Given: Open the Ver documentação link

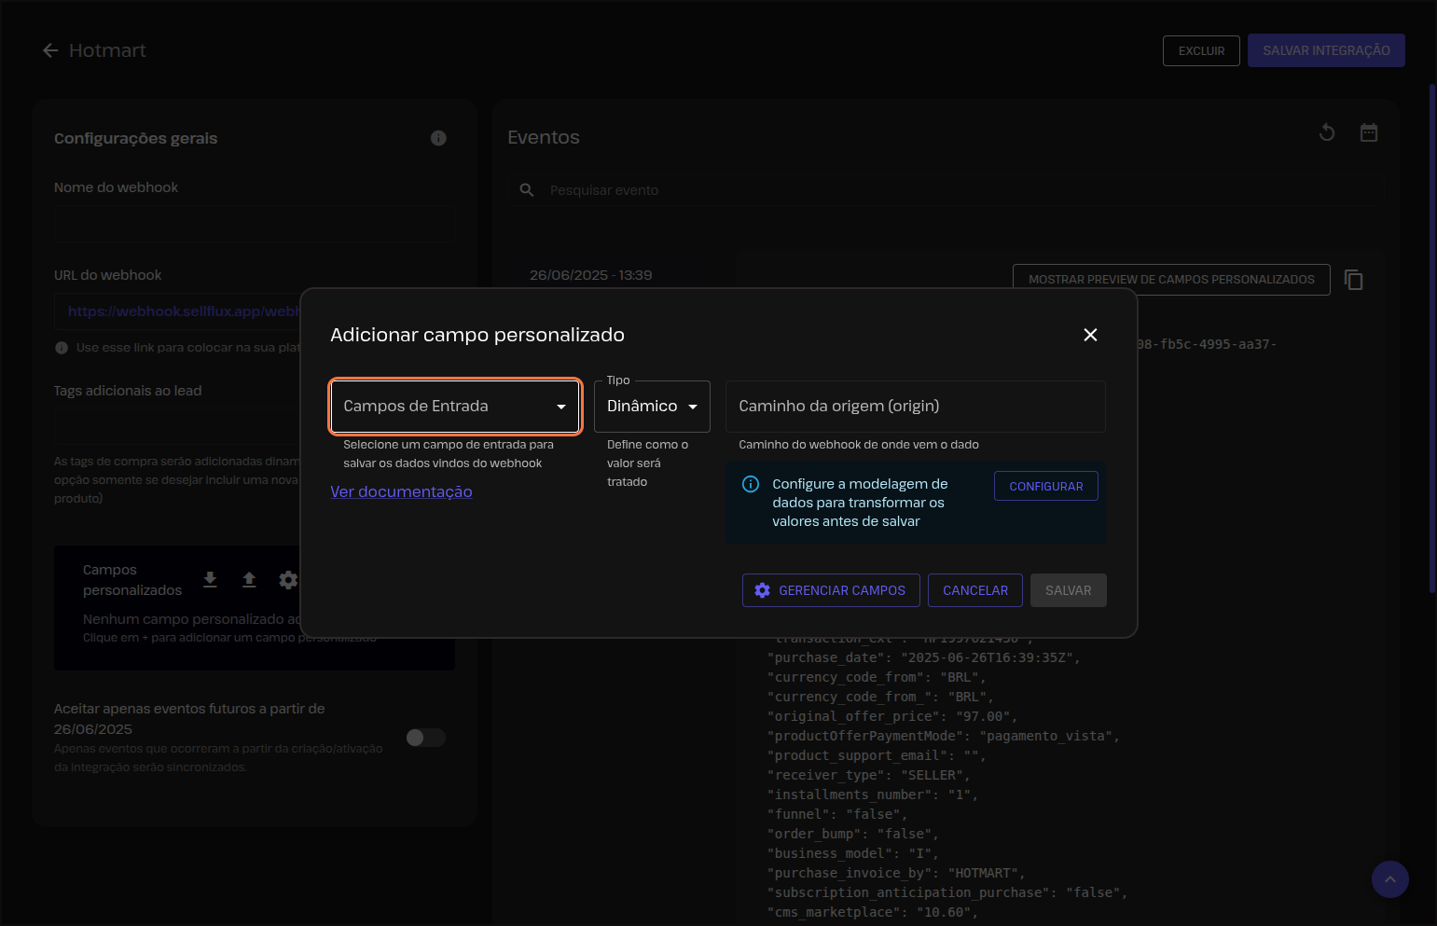Looking at the screenshot, I should click(x=401, y=491).
